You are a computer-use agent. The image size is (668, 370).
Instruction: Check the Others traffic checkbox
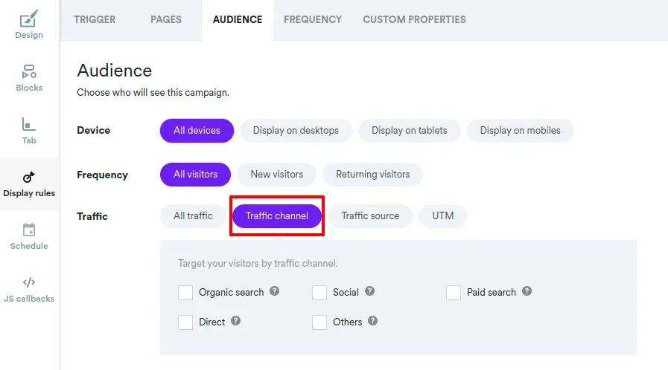[319, 322]
